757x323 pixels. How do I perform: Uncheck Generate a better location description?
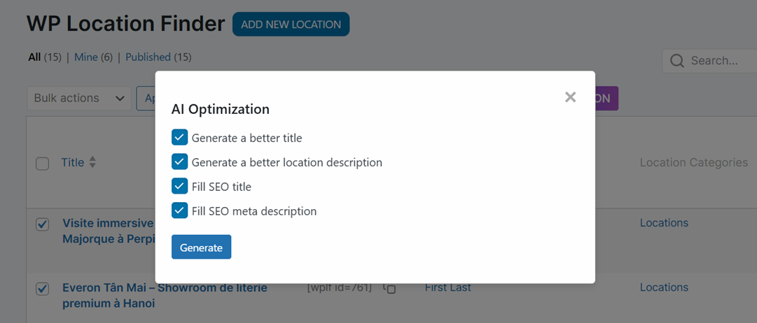[179, 162]
